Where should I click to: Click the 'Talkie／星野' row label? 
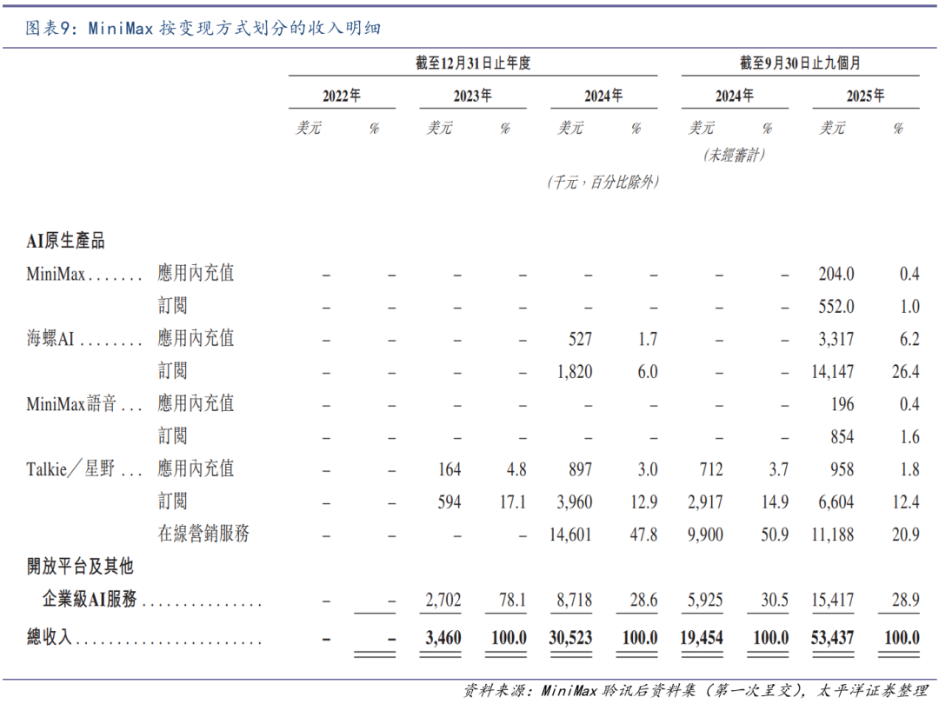pos(70,468)
